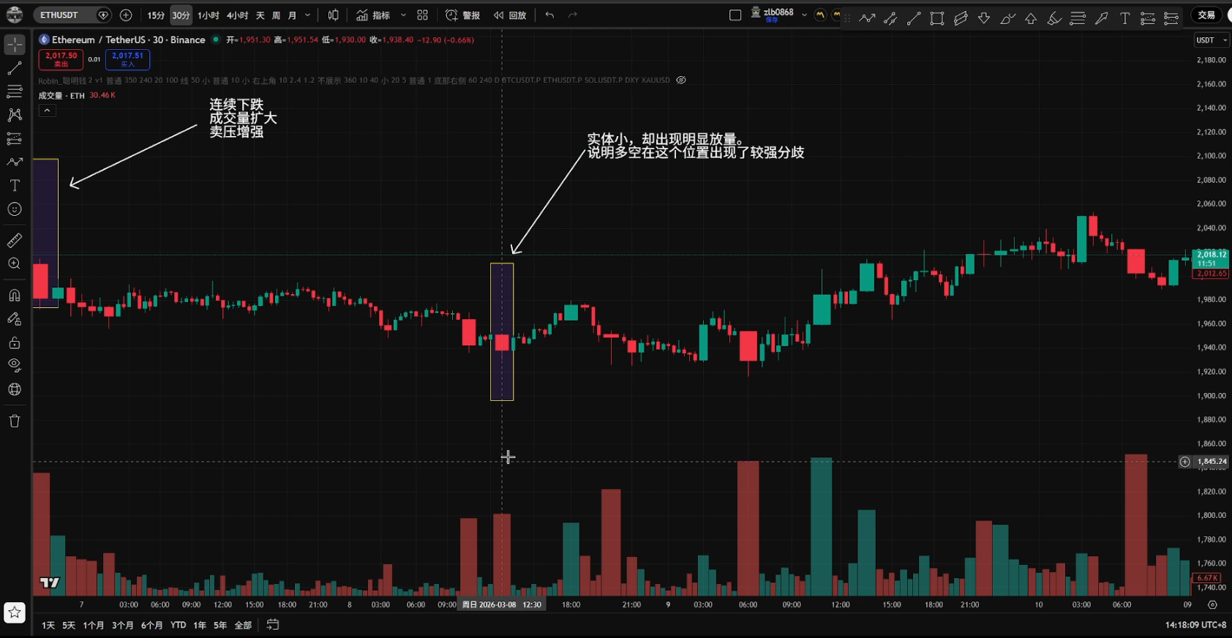Click the red 卖出 sell button

61,59
